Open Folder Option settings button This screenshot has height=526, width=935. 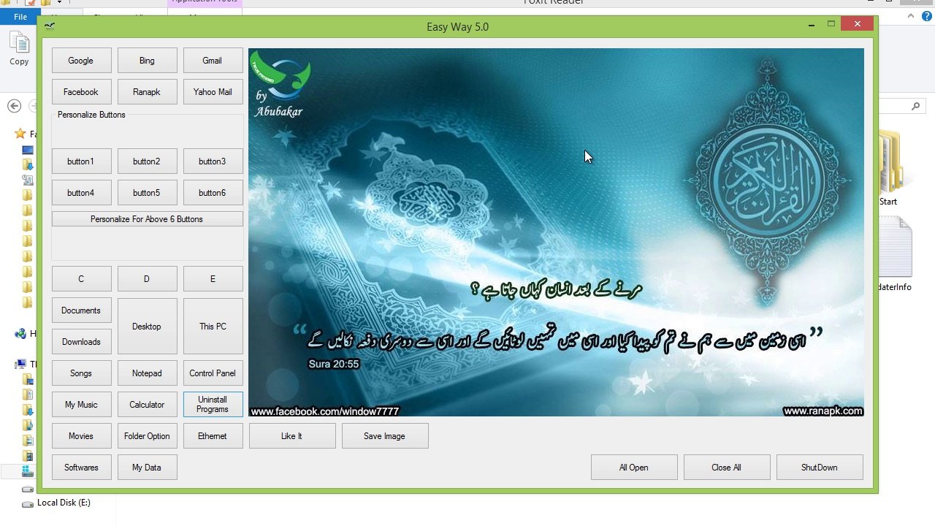pyautogui.click(x=147, y=436)
